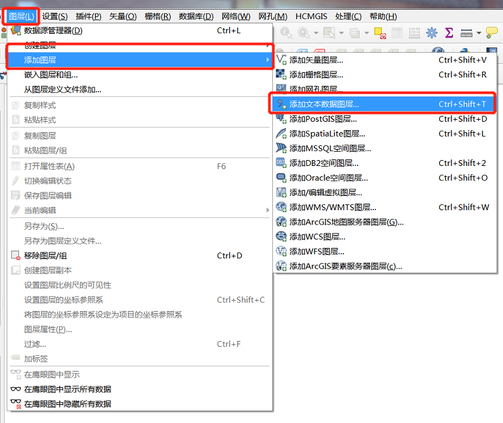Expand the 当前编辑 submenu arrow
503x423 pixels.
click(x=267, y=210)
